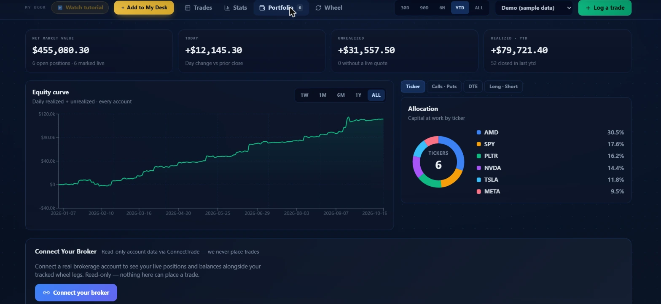
Task: Open the Trades tab
Action: [199, 8]
